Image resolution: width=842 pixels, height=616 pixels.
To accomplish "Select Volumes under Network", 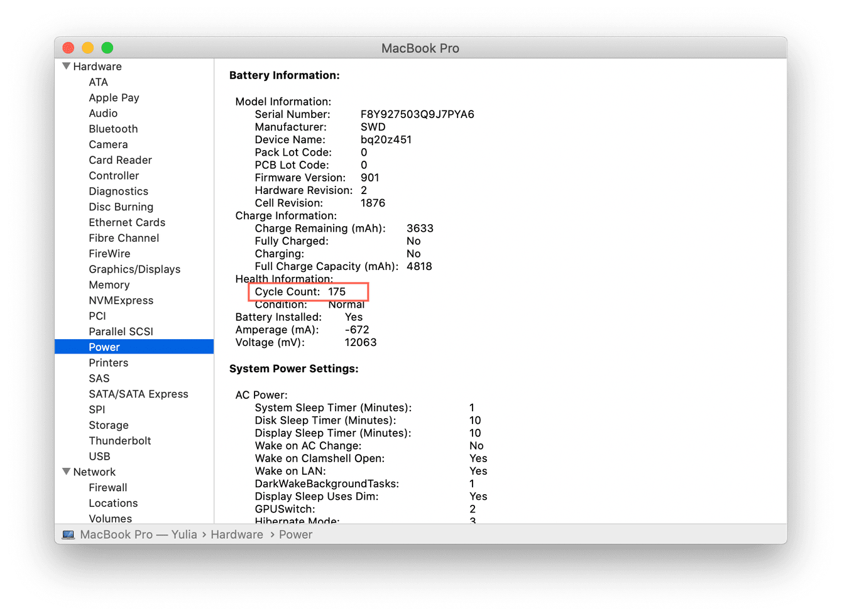I will 110,519.
